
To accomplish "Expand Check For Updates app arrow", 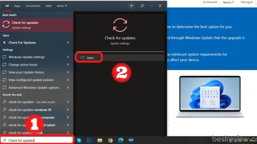I will (68, 43).
